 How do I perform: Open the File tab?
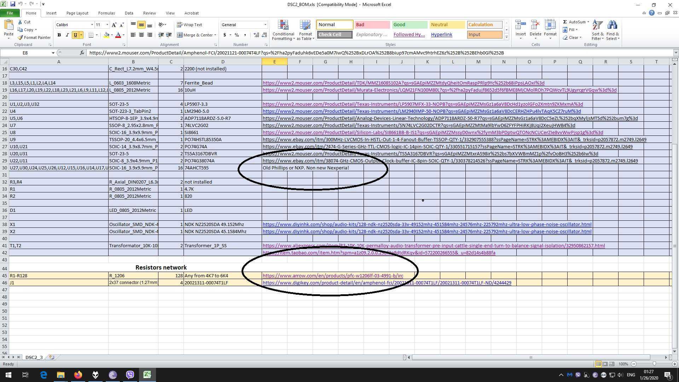point(10,13)
